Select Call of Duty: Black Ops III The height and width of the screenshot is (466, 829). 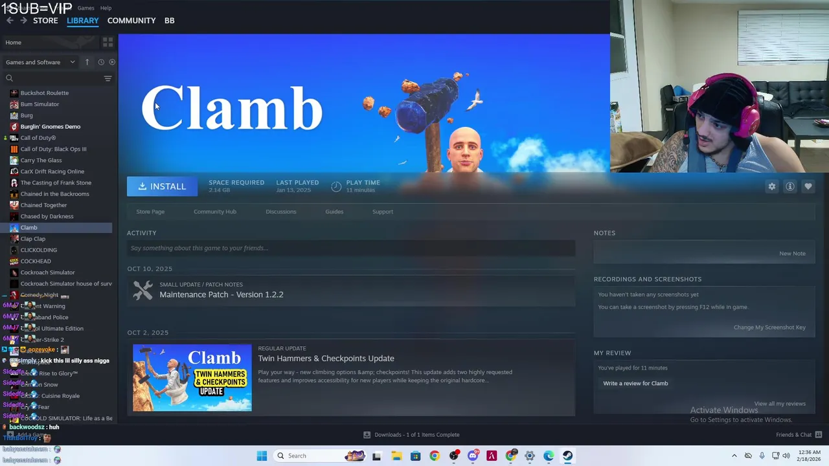[53, 149]
